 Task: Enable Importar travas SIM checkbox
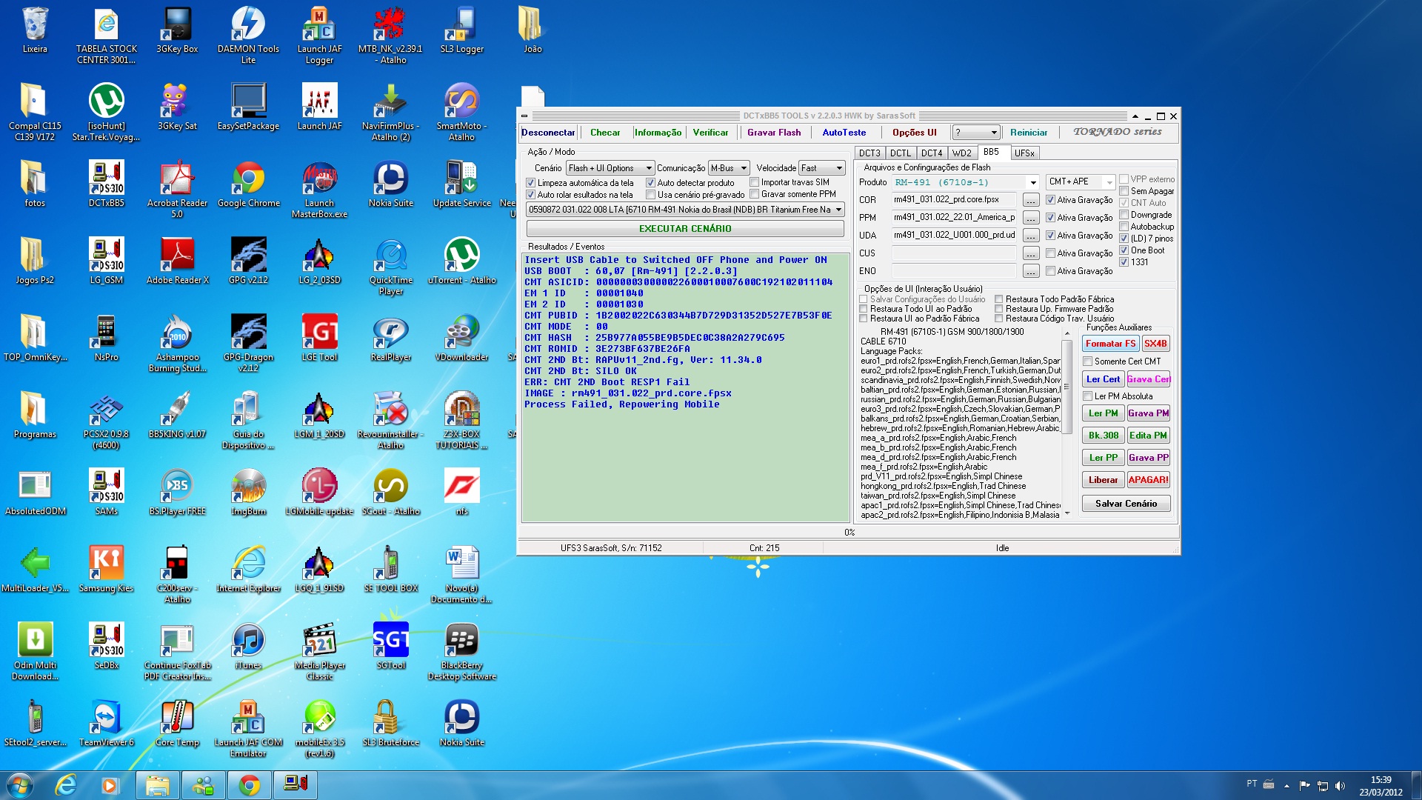754,182
